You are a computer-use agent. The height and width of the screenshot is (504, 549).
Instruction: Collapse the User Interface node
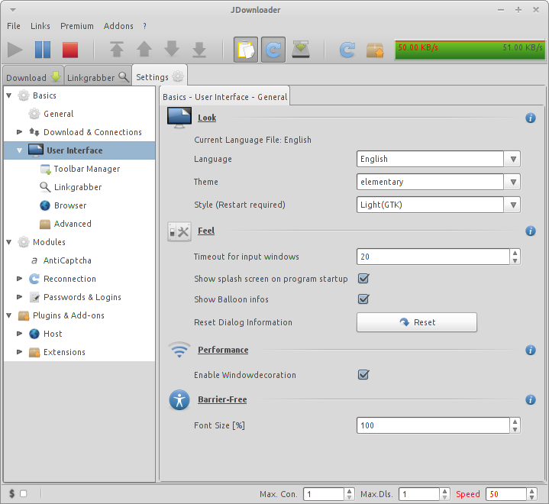click(20, 150)
